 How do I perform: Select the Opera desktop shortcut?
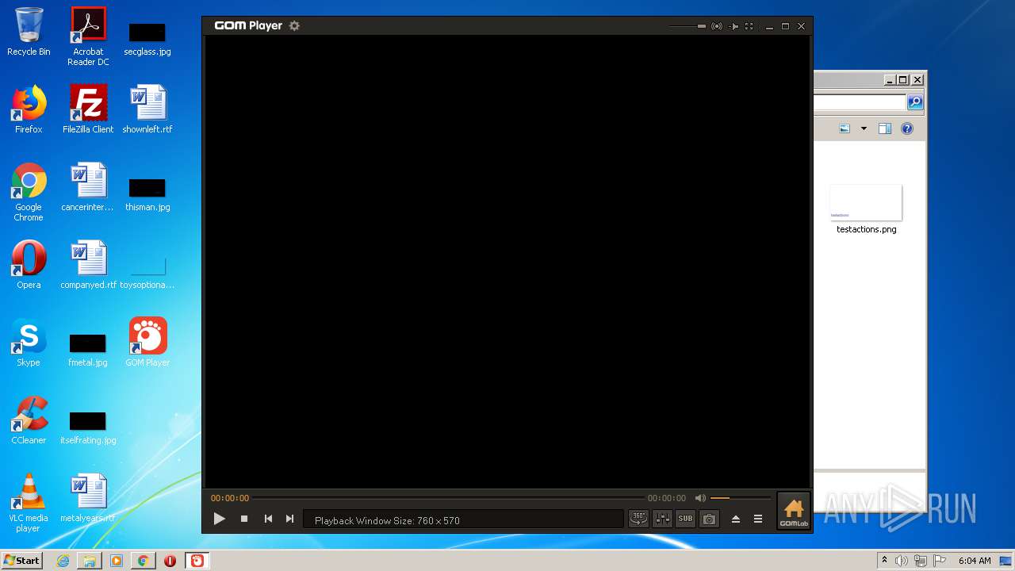(x=29, y=265)
